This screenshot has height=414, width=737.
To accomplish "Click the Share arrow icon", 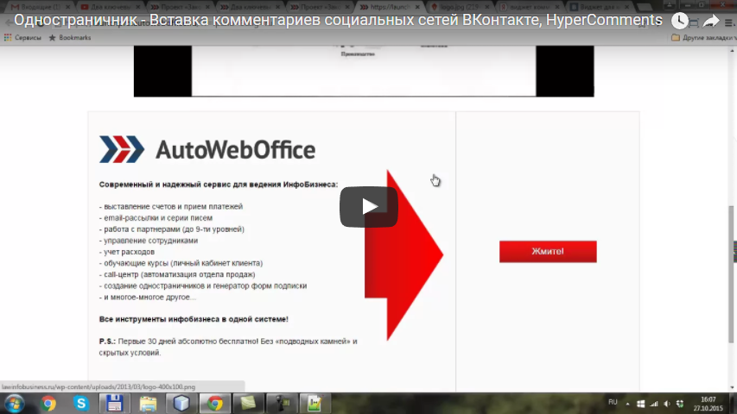I will click(x=711, y=21).
